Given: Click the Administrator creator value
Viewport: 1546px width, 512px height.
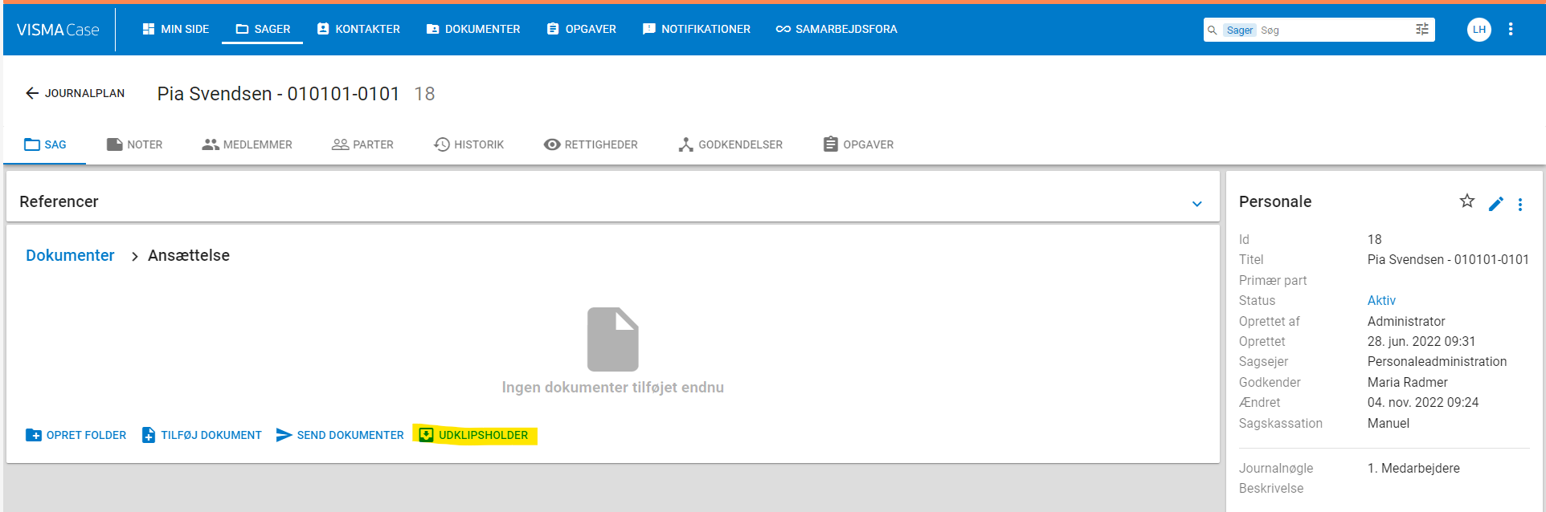Looking at the screenshot, I should point(1406,321).
